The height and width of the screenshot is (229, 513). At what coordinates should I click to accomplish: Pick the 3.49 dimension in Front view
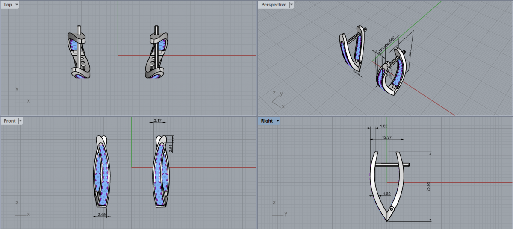click(x=102, y=214)
